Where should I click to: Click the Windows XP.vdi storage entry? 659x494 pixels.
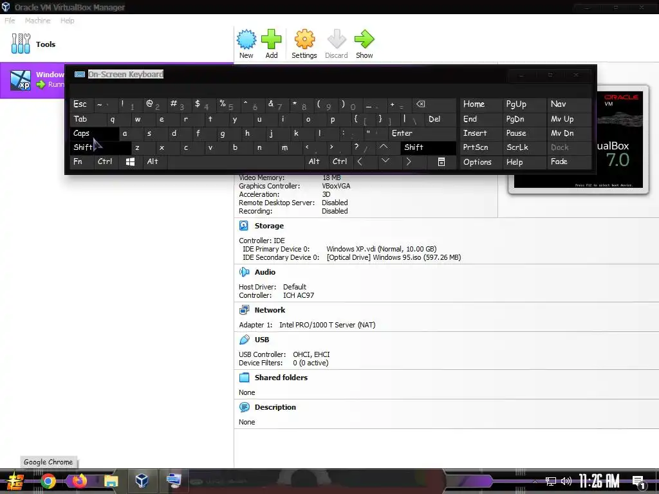(381, 249)
